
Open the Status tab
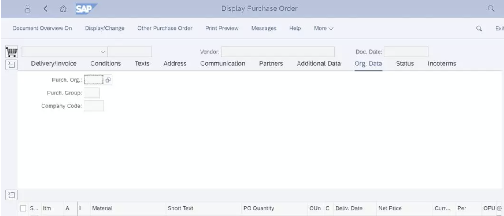point(405,64)
